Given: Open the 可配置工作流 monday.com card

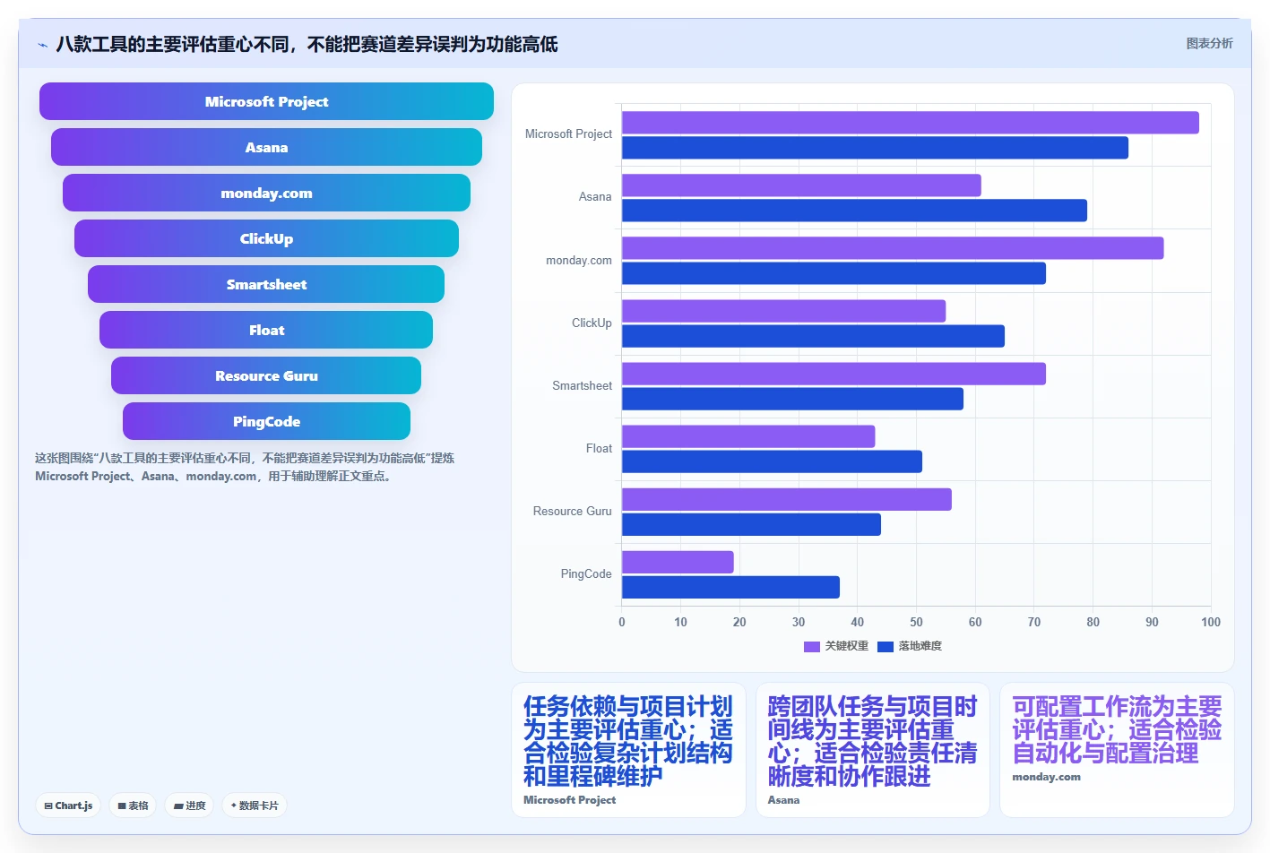Looking at the screenshot, I should (1117, 750).
